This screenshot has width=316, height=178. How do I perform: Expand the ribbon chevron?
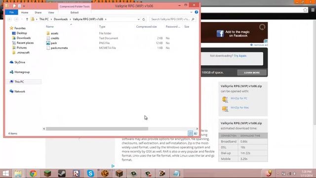(x=191, y=12)
